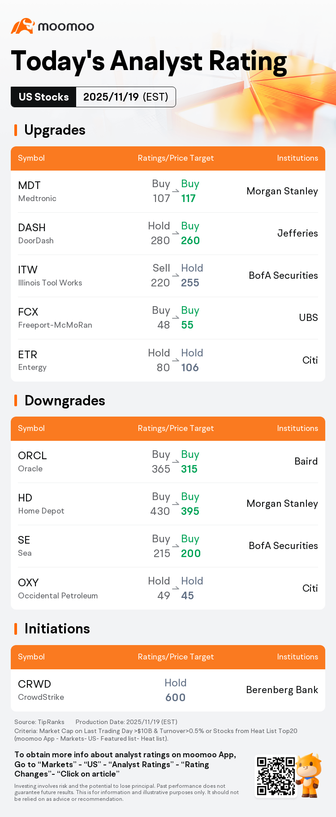Click the OXY Occidental Petroleum row
The width and height of the screenshot is (336, 817).
[x=168, y=589]
